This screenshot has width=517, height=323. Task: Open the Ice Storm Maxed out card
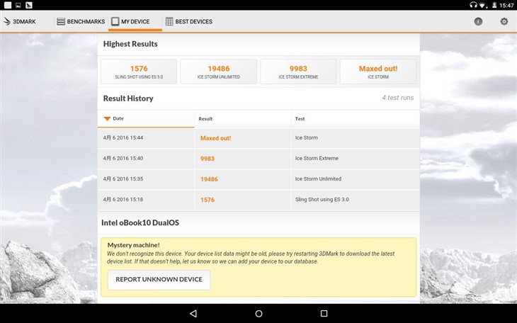coord(378,72)
